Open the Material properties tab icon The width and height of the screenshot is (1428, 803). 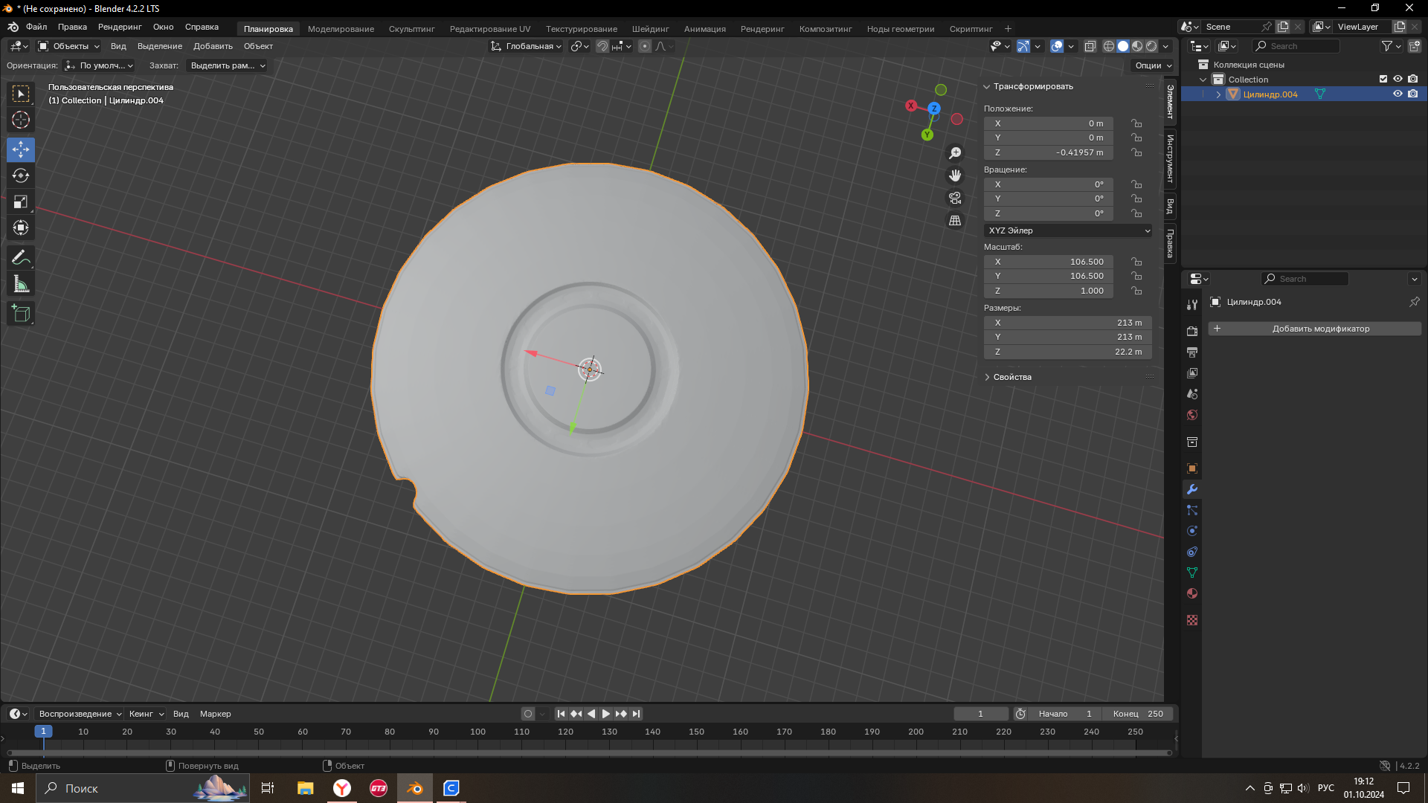click(1192, 593)
